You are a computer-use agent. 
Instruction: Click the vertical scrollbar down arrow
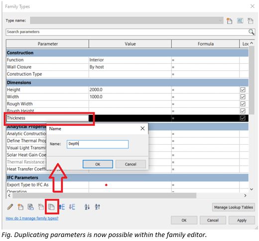[252, 189]
